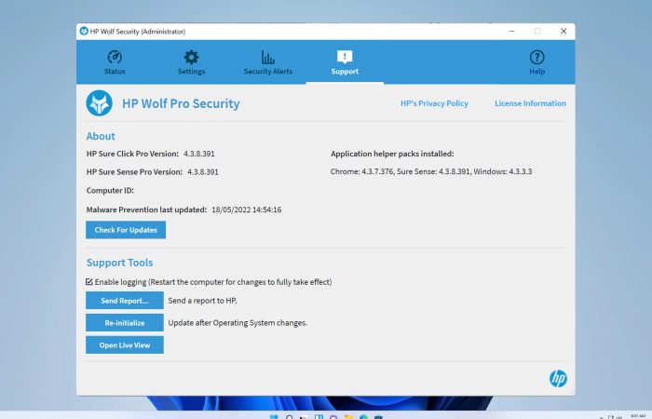
Task: Click the Chrome helper pack versions line
Action: pyautogui.click(x=431, y=171)
